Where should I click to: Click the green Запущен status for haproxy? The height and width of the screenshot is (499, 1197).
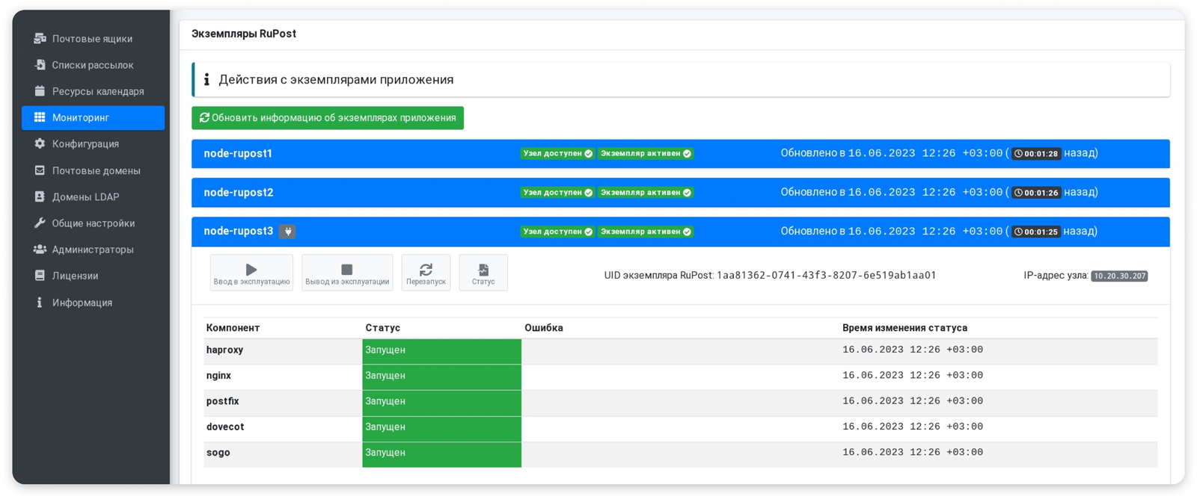[441, 350]
